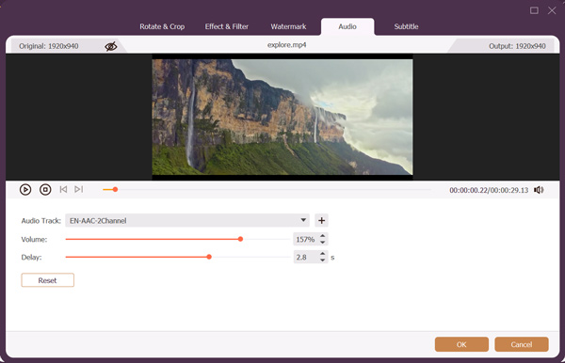
Task: Maximize the editing window
Action: (x=534, y=10)
